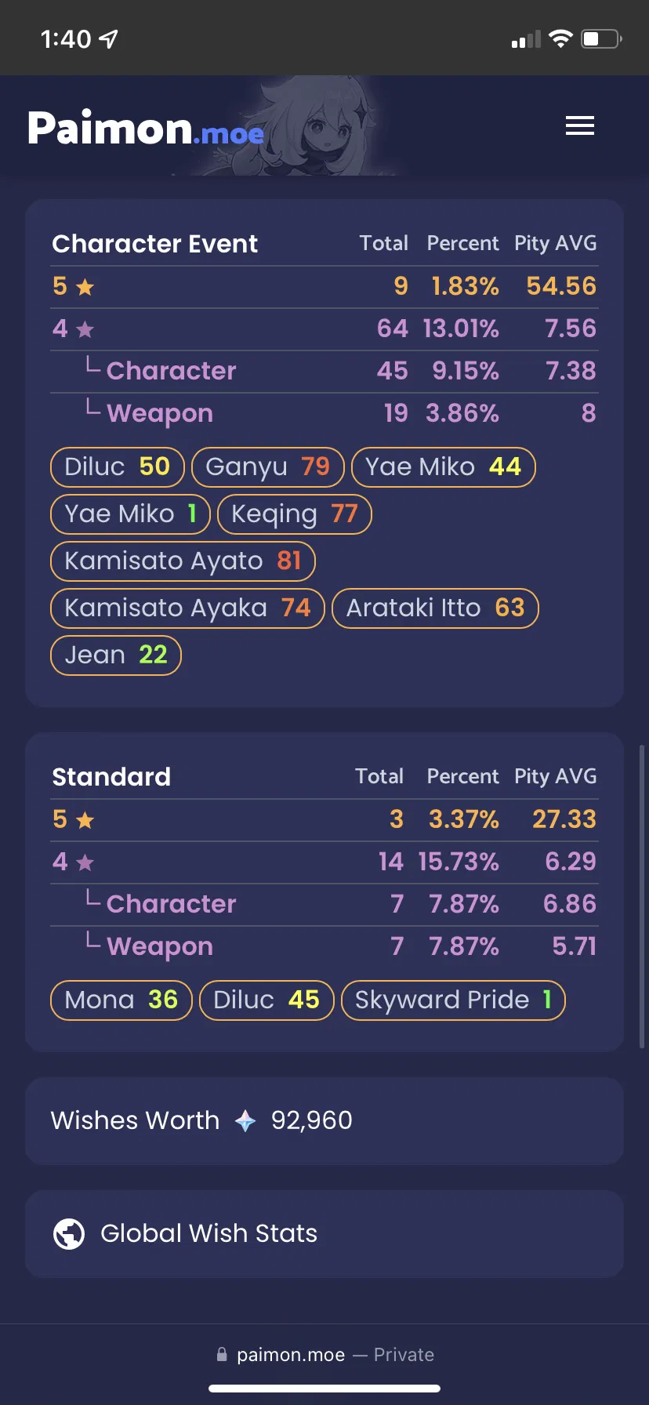Tap the battery indicator icon

[x=601, y=38]
